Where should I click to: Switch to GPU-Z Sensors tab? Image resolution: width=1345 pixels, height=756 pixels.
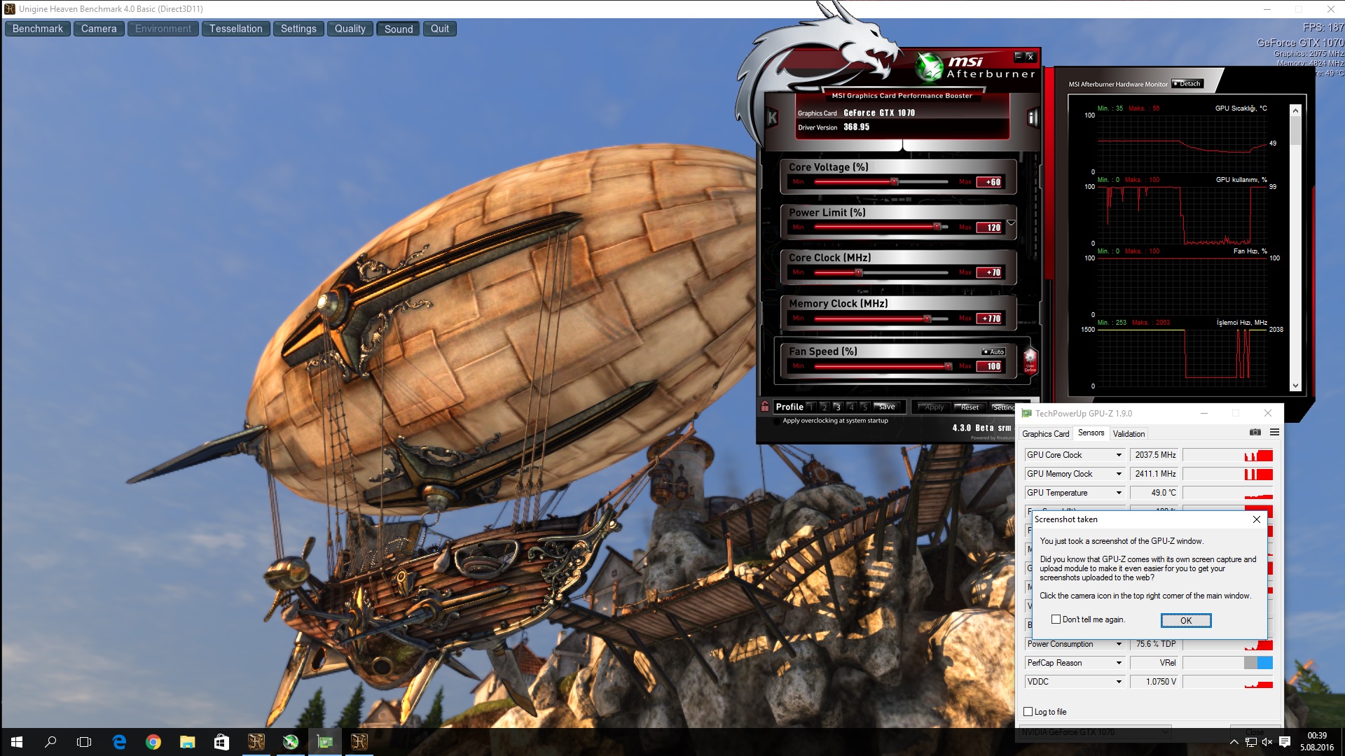1091,433
